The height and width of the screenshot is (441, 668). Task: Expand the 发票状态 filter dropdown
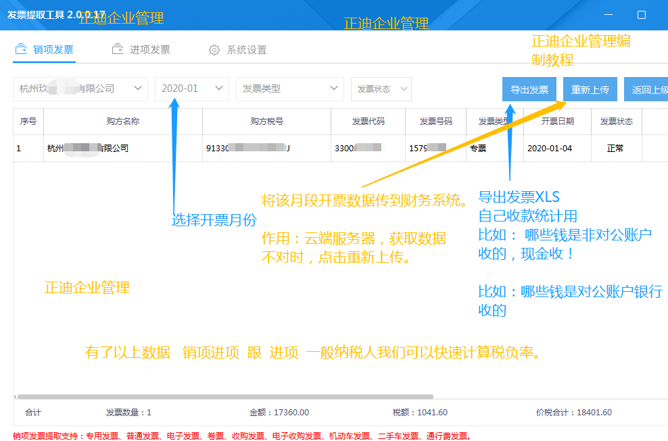click(381, 88)
